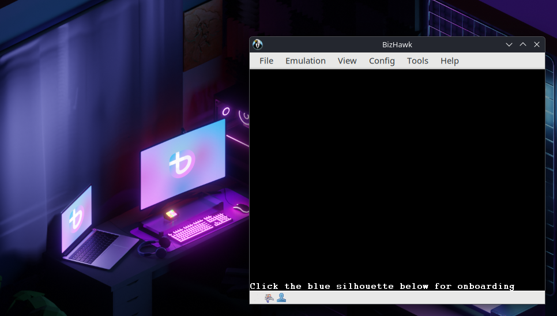Click the onboarding message text in display
Image resolution: width=557 pixels, height=316 pixels.
[382, 286]
